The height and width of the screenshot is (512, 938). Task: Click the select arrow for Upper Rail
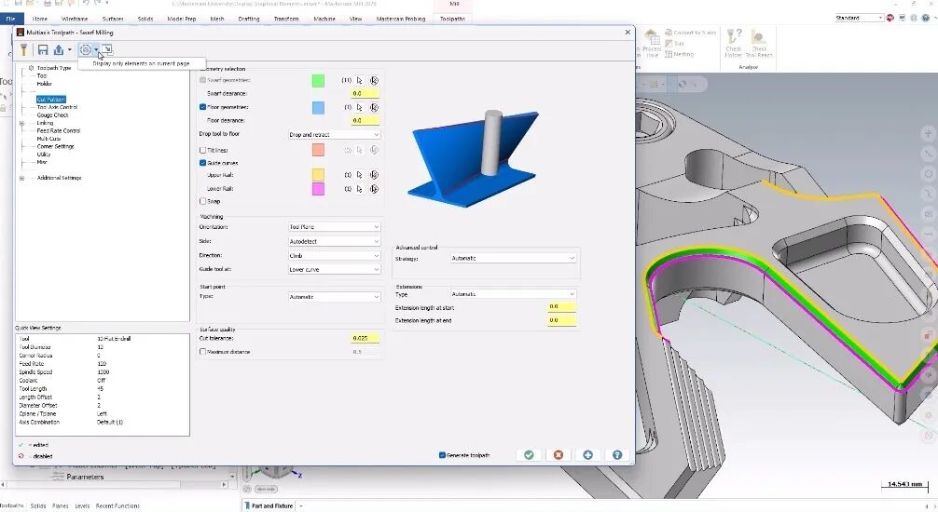[x=360, y=175]
